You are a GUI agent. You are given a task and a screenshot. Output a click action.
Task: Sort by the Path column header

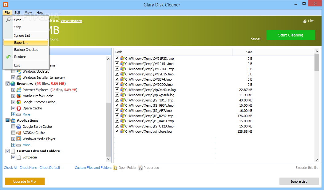173,52
